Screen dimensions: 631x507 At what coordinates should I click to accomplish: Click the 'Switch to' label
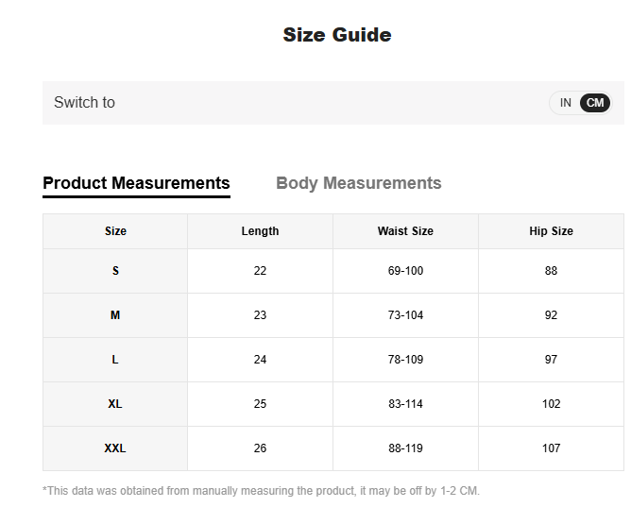tap(84, 103)
